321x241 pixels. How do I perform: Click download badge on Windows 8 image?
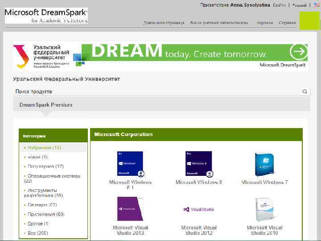coord(210,174)
